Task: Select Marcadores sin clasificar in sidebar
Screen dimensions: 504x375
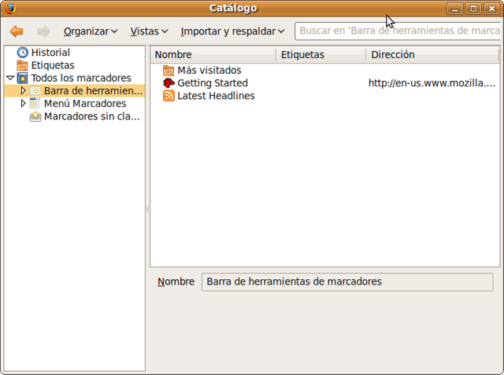Action: pyautogui.click(x=91, y=116)
